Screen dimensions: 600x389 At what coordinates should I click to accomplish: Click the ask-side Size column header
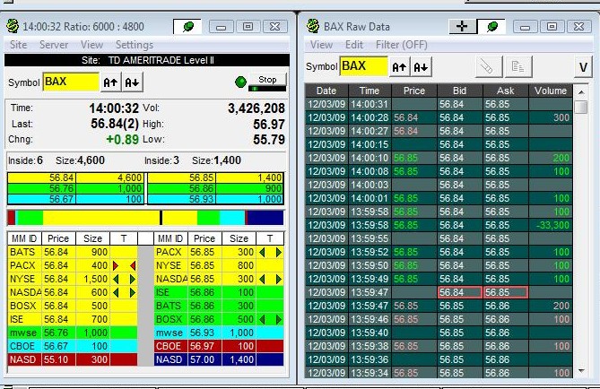coord(239,238)
